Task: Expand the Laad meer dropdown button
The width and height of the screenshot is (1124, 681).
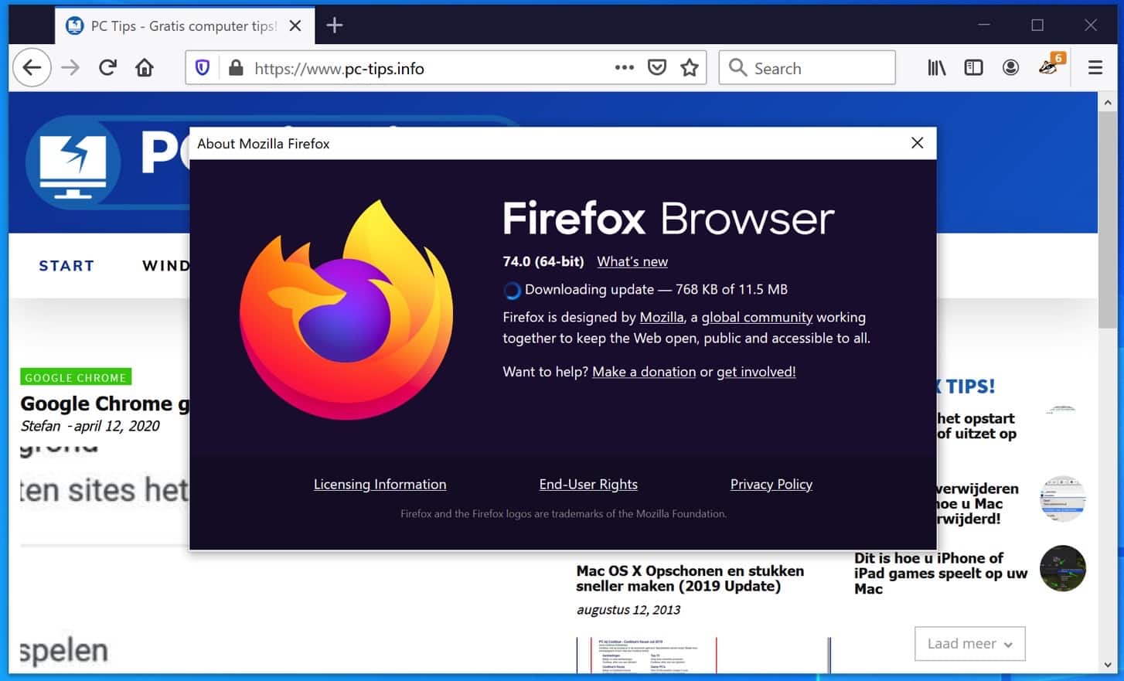Action: click(969, 644)
